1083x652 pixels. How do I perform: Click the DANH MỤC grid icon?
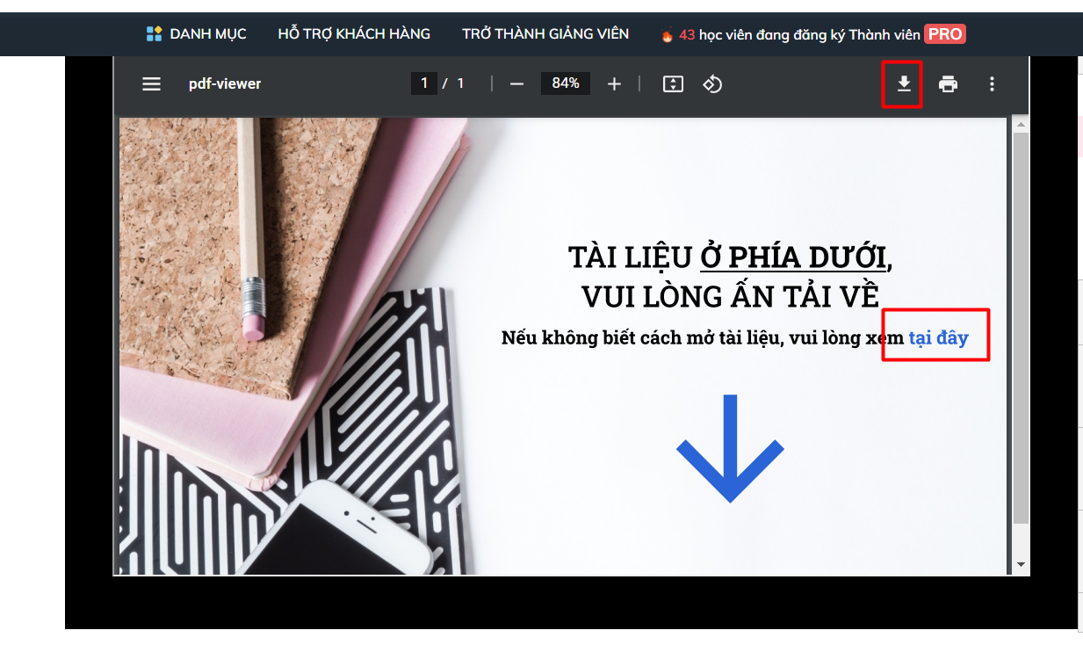pyautogui.click(x=154, y=34)
